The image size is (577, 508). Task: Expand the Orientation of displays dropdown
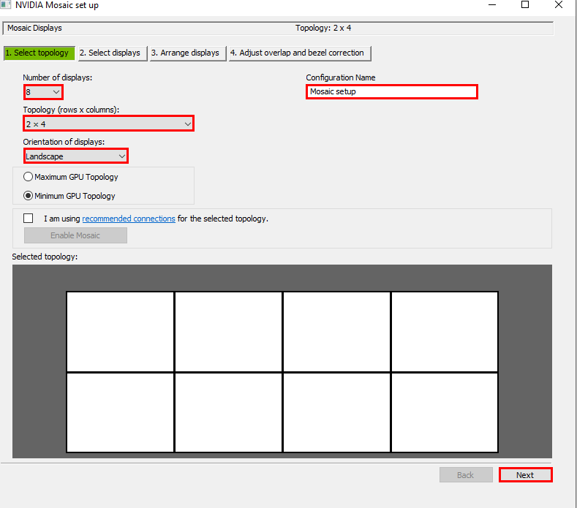click(x=75, y=156)
